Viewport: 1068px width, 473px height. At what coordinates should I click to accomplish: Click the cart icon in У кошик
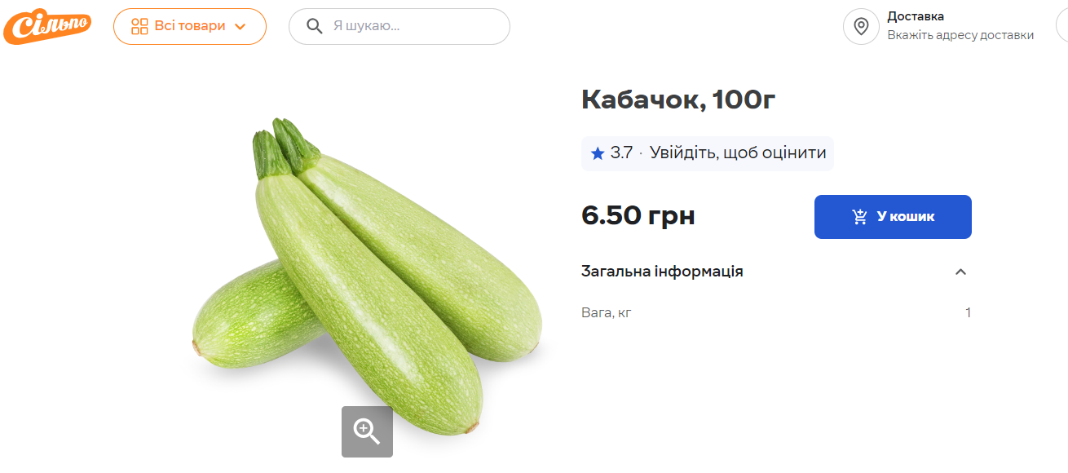[859, 217]
